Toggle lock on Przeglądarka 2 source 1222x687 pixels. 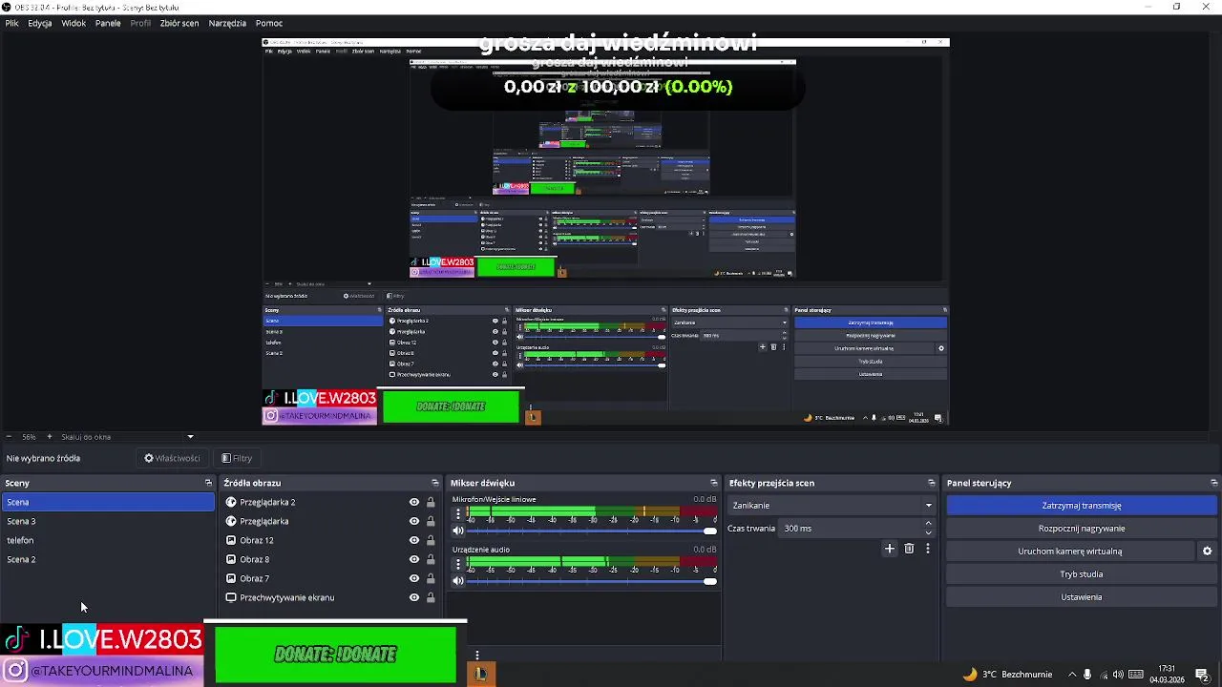click(431, 502)
